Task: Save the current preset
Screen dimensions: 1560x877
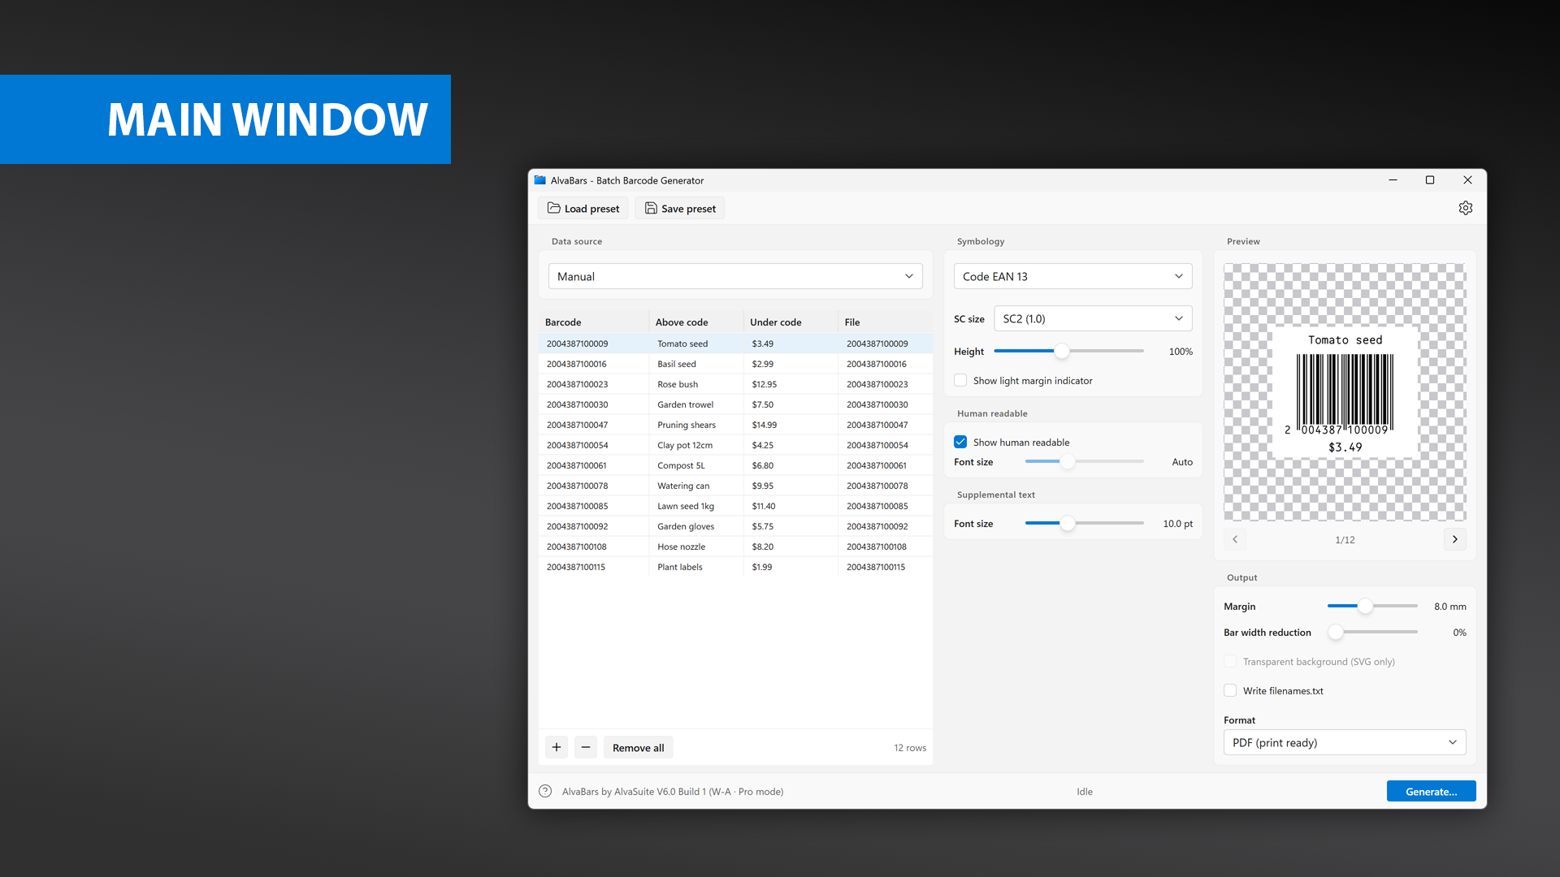Action: tap(680, 208)
